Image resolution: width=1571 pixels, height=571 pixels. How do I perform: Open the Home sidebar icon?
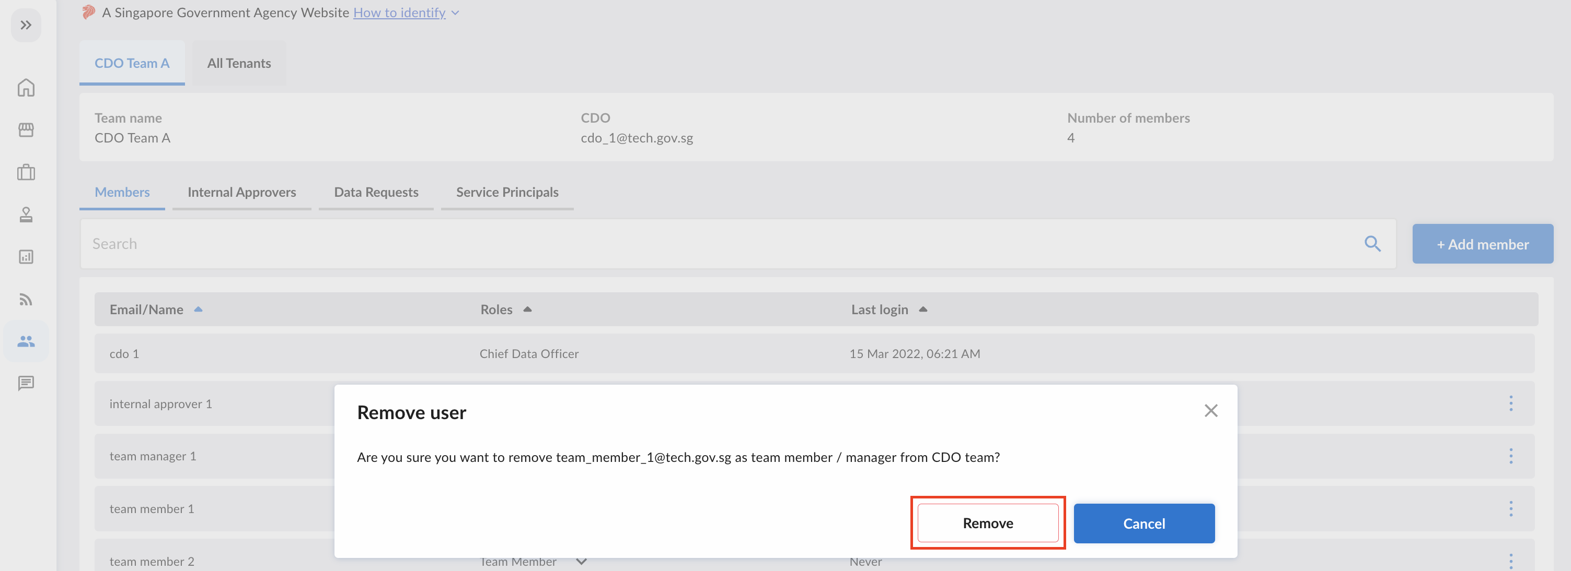[x=26, y=88]
